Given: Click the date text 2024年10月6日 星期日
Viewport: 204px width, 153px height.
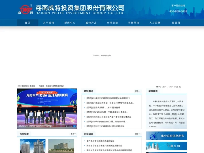Looking at the screenshot, I should coord(26,86).
